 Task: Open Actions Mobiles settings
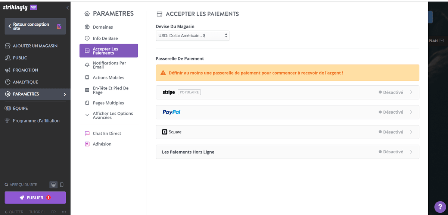pyautogui.click(x=108, y=77)
